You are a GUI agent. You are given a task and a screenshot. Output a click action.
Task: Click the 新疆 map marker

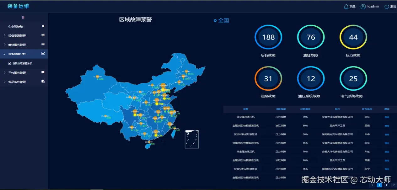pyautogui.click(x=98, y=77)
